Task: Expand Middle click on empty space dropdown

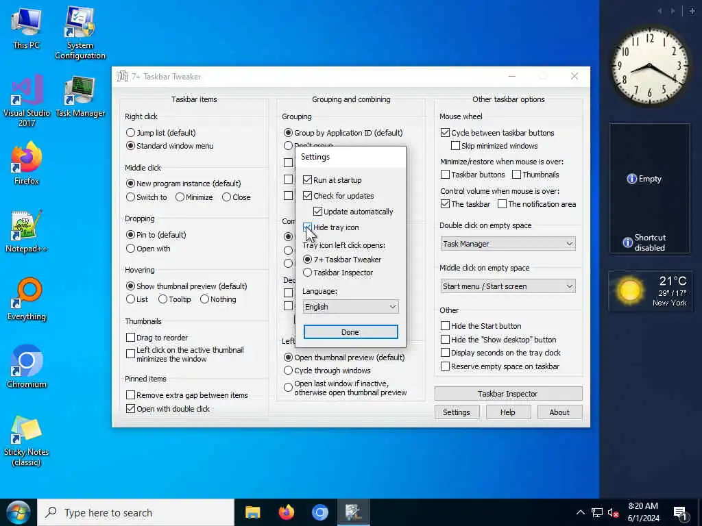Action: point(508,286)
